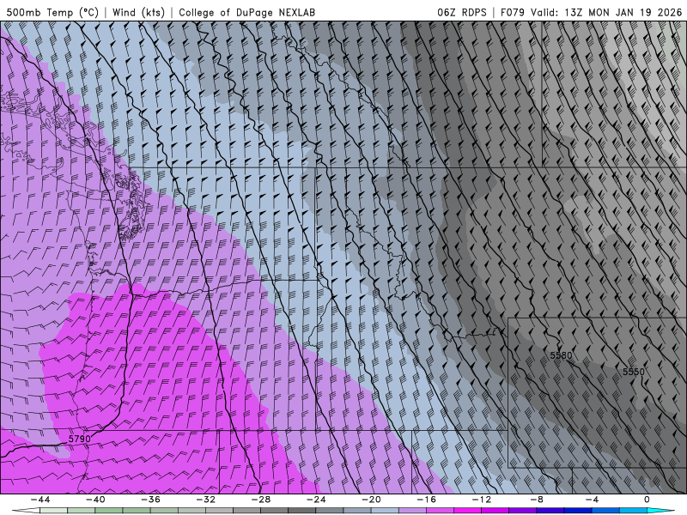Click the "500mb Temp (°C)" title text
This screenshot has width=687, height=515.
pyautogui.click(x=52, y=12)
